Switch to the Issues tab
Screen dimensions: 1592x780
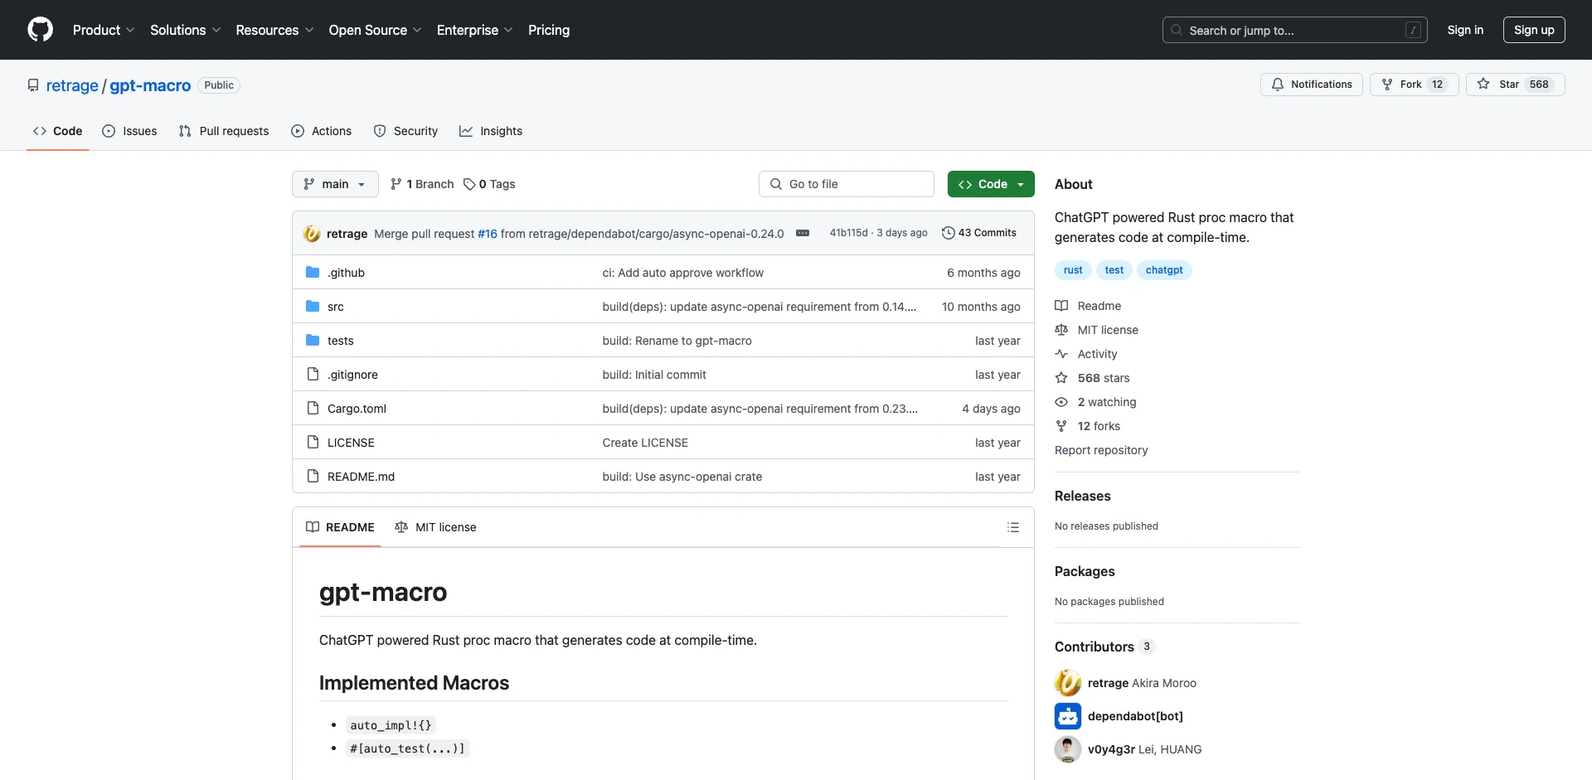pyautogui.click(x=129, y=131)
